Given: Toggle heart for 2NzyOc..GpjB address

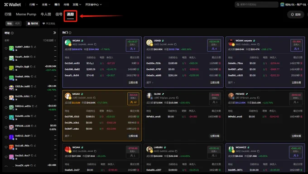Looking at the screenshot, I should [x=6, y=68].
